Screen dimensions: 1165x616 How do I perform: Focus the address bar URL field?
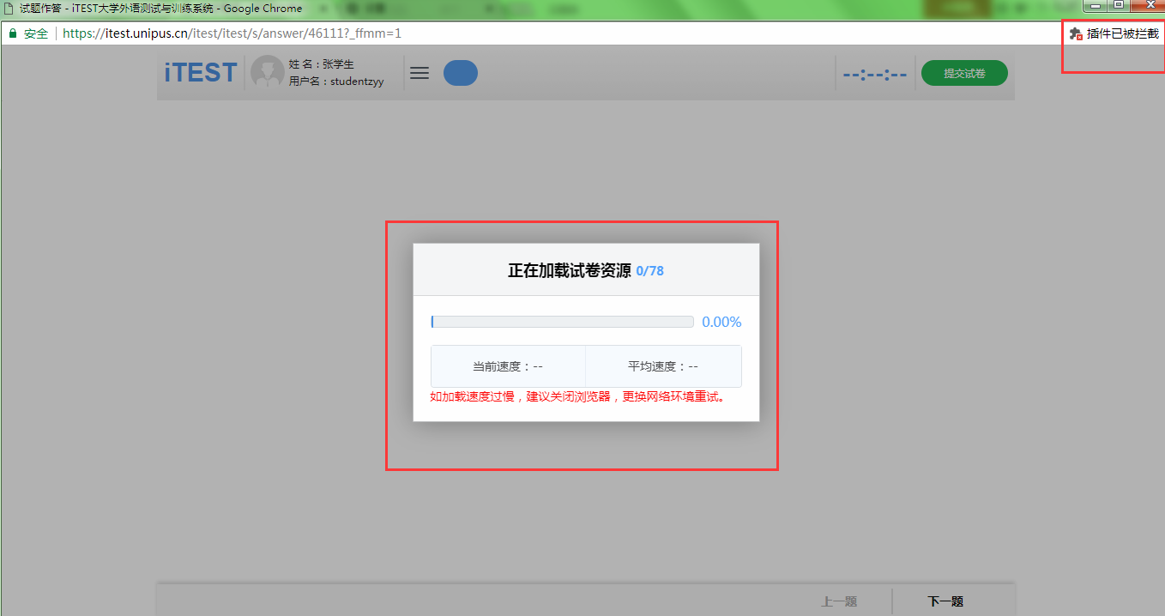232,33
